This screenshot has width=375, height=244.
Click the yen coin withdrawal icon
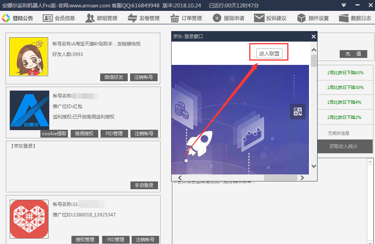[x=217, y=18]
